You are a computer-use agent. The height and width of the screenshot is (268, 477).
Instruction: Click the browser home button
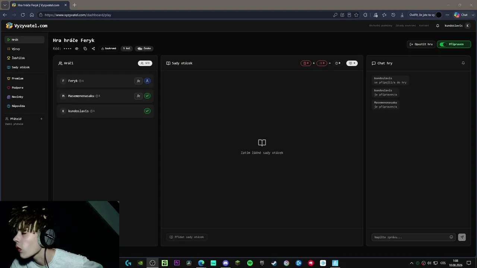32,15
